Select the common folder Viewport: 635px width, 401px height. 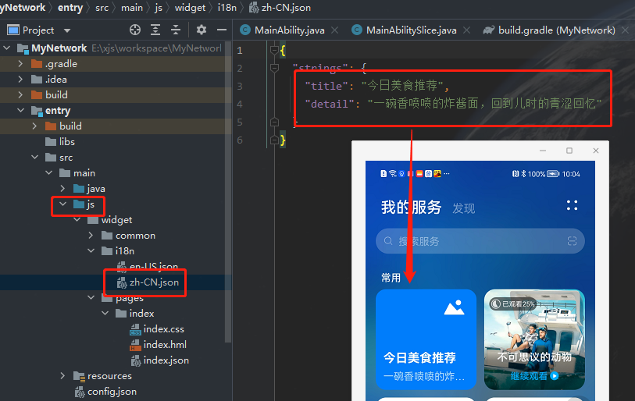pos(128,236)
